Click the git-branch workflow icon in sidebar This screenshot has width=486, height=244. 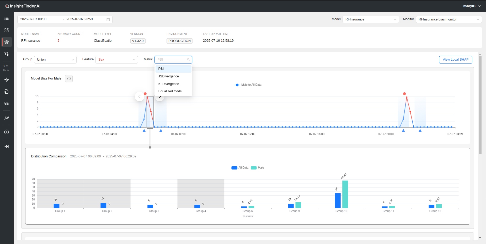[x=7, y=54]
